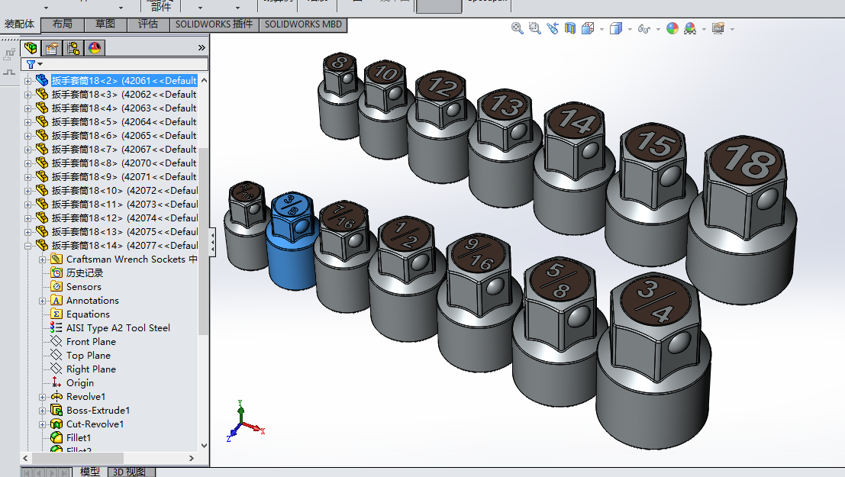845x477 pixels.
Task: Expand the Revolve1 feature node
Action: (43, 397)
